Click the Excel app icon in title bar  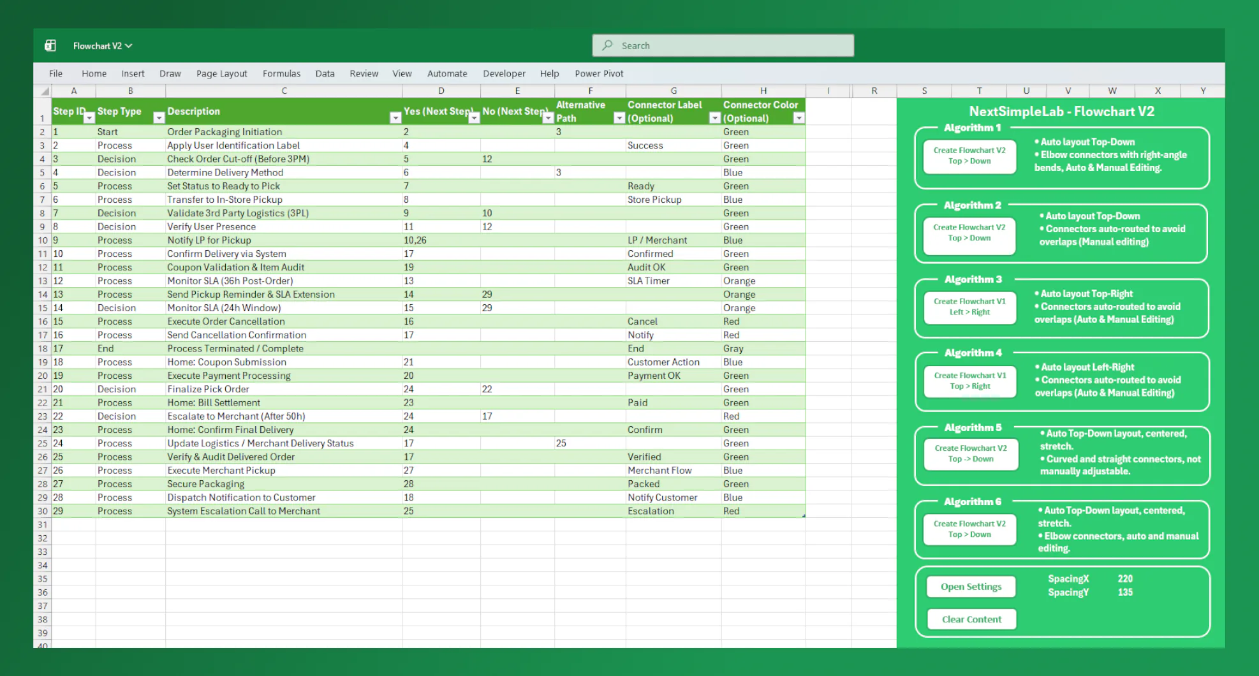click(50, 45)
